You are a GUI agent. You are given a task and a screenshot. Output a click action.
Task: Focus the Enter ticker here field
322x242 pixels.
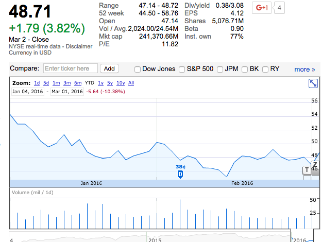[x=71, y=68]
